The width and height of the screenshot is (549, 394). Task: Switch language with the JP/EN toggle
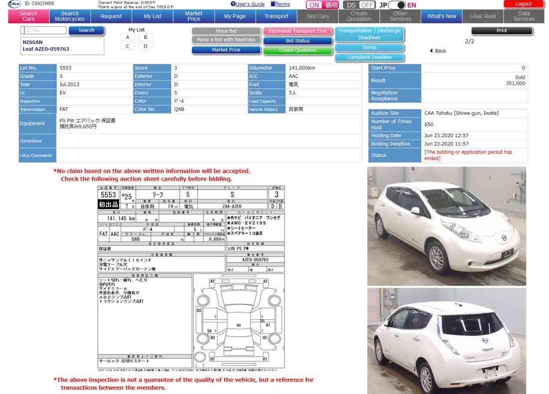pos(397,5)
